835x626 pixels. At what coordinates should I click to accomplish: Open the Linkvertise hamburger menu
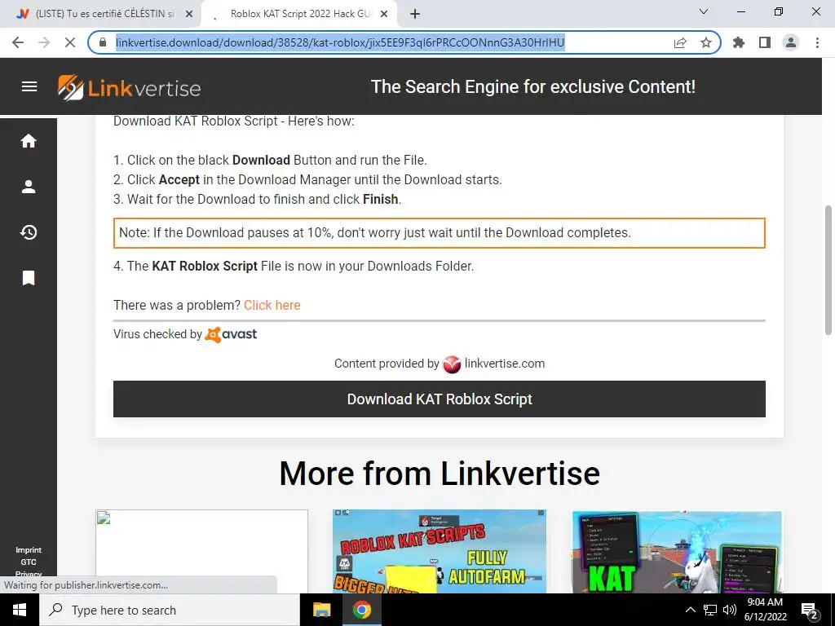coord(29,86)
